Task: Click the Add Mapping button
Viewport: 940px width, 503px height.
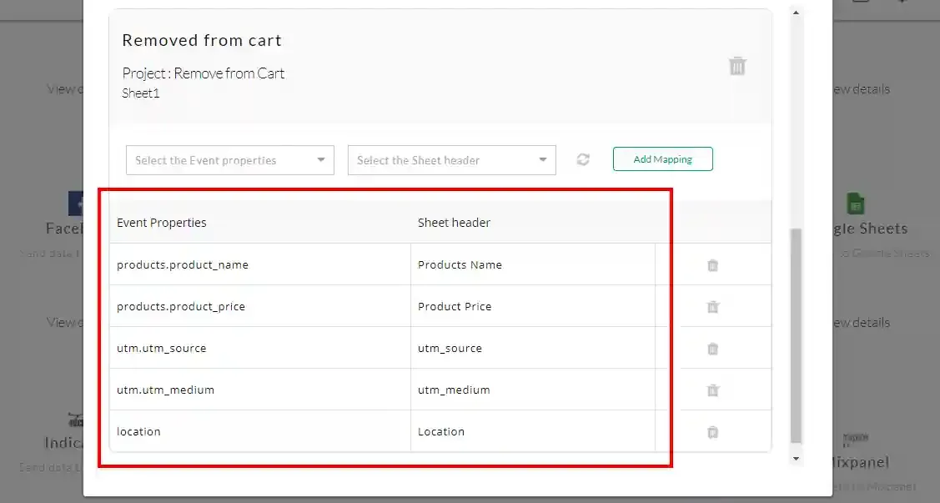Action: (x=662, y=158)
